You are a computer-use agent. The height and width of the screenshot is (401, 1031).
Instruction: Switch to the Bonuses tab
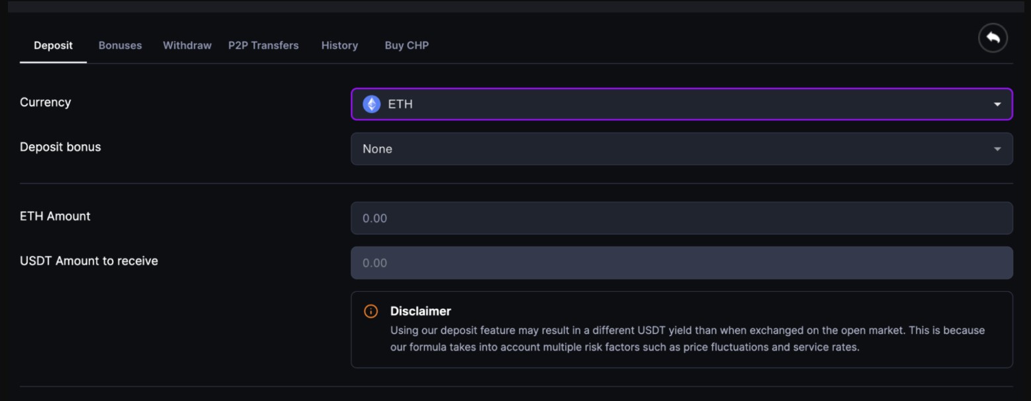120,46
